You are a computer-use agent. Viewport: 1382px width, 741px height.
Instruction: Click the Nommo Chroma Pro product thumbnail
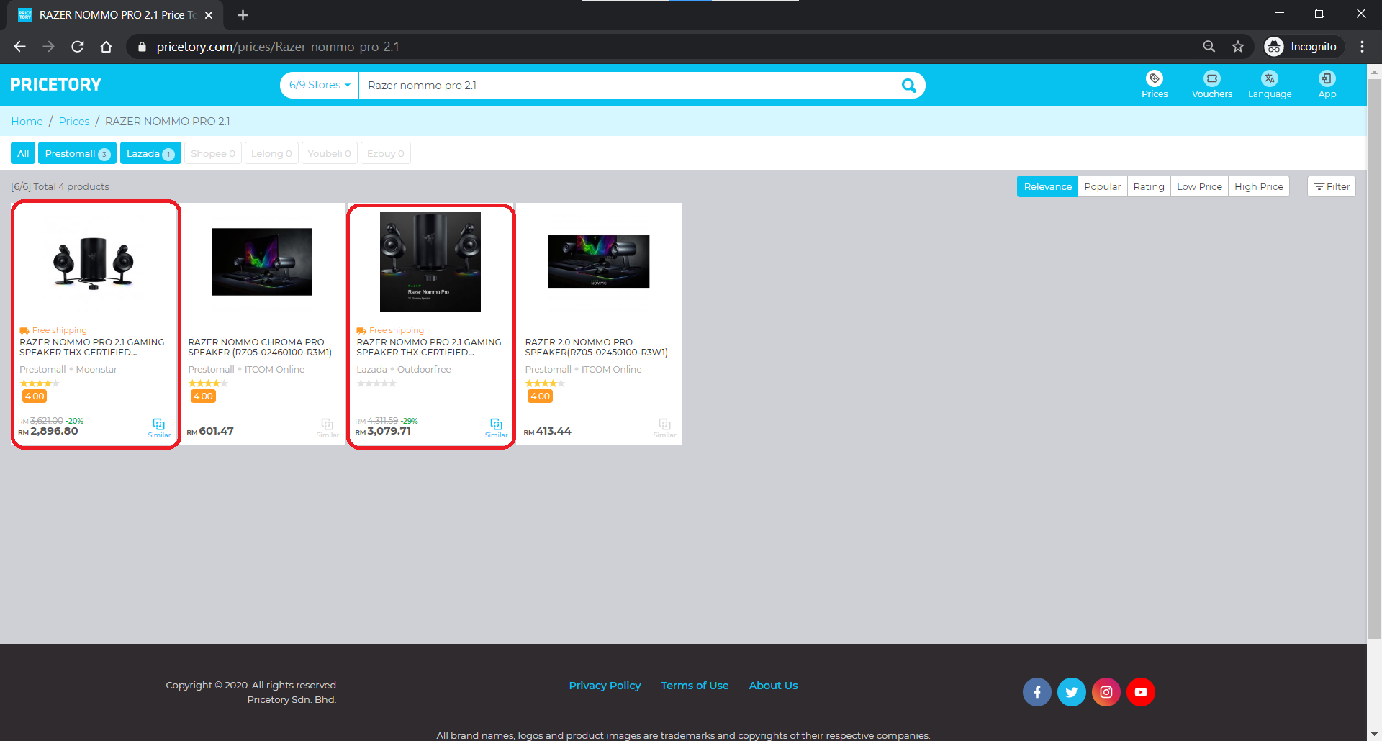coord(262,262)
